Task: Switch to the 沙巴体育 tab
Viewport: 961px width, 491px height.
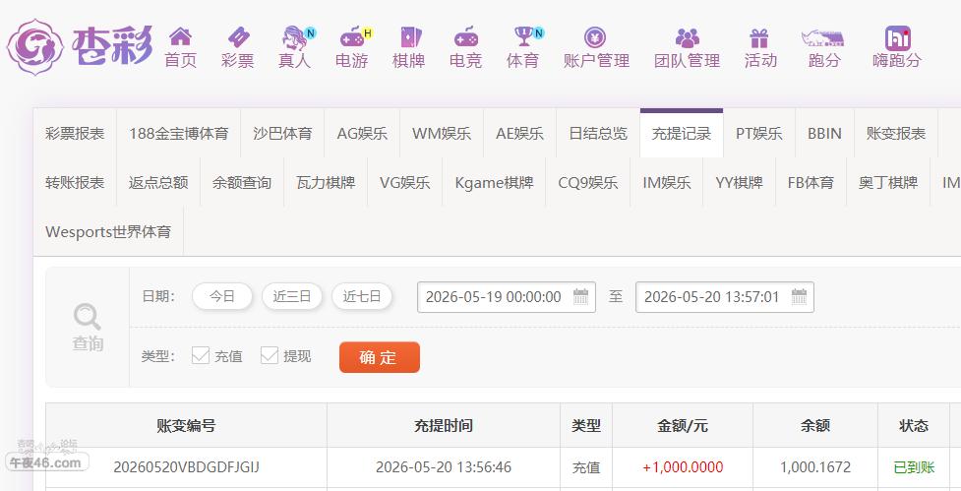Action: pyautogui.click(x=282, y=133)
